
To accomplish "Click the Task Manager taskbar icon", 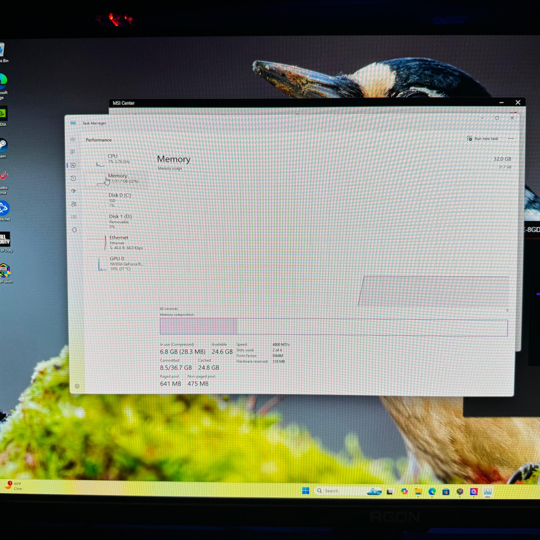I will point(488,492).
